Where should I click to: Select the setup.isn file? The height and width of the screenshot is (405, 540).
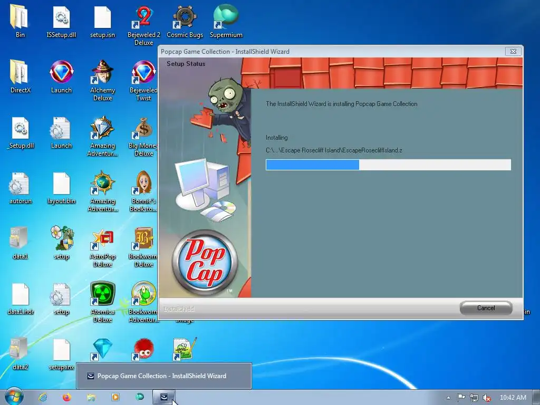102,21
